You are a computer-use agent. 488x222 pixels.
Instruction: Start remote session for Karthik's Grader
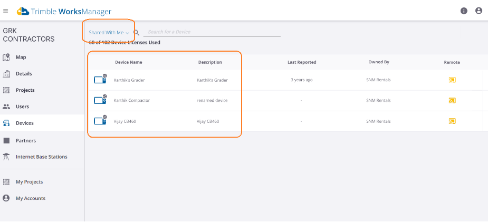[452, 80]
